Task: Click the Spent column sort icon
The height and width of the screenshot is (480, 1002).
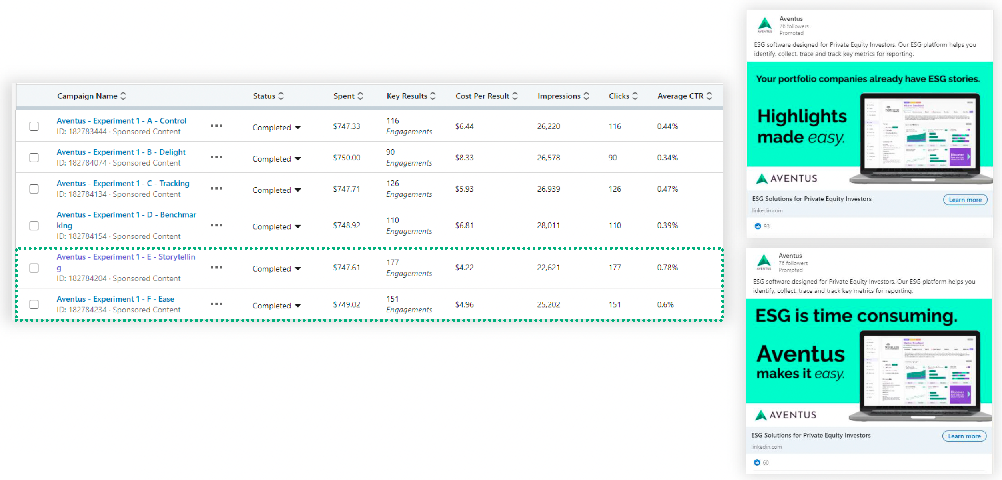Action: [360, 96]
